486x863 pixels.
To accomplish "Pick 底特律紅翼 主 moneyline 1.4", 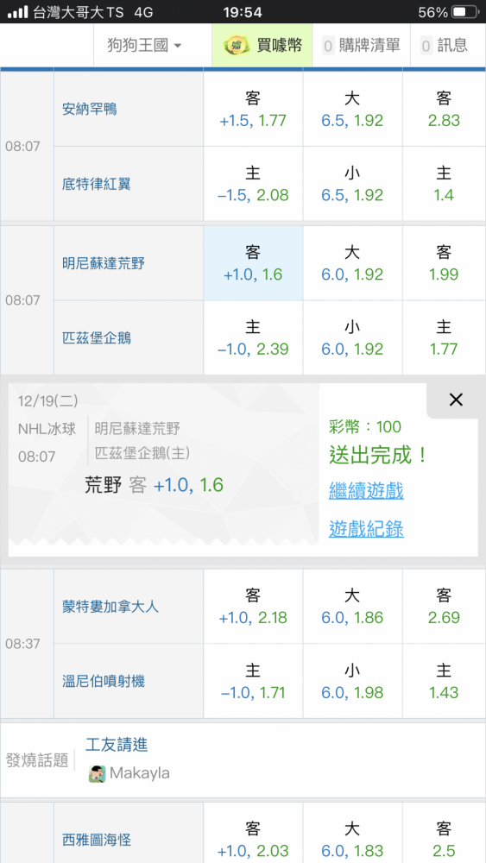I will pyautogui.click(x=445, y=184).
